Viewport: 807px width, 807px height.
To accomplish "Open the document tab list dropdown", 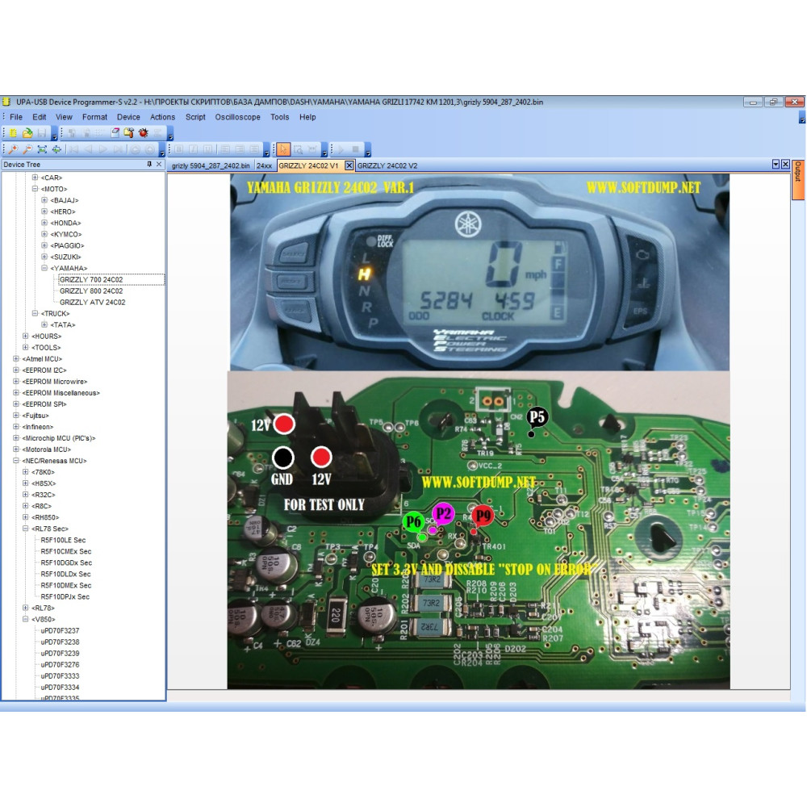I will click(776, 164).
